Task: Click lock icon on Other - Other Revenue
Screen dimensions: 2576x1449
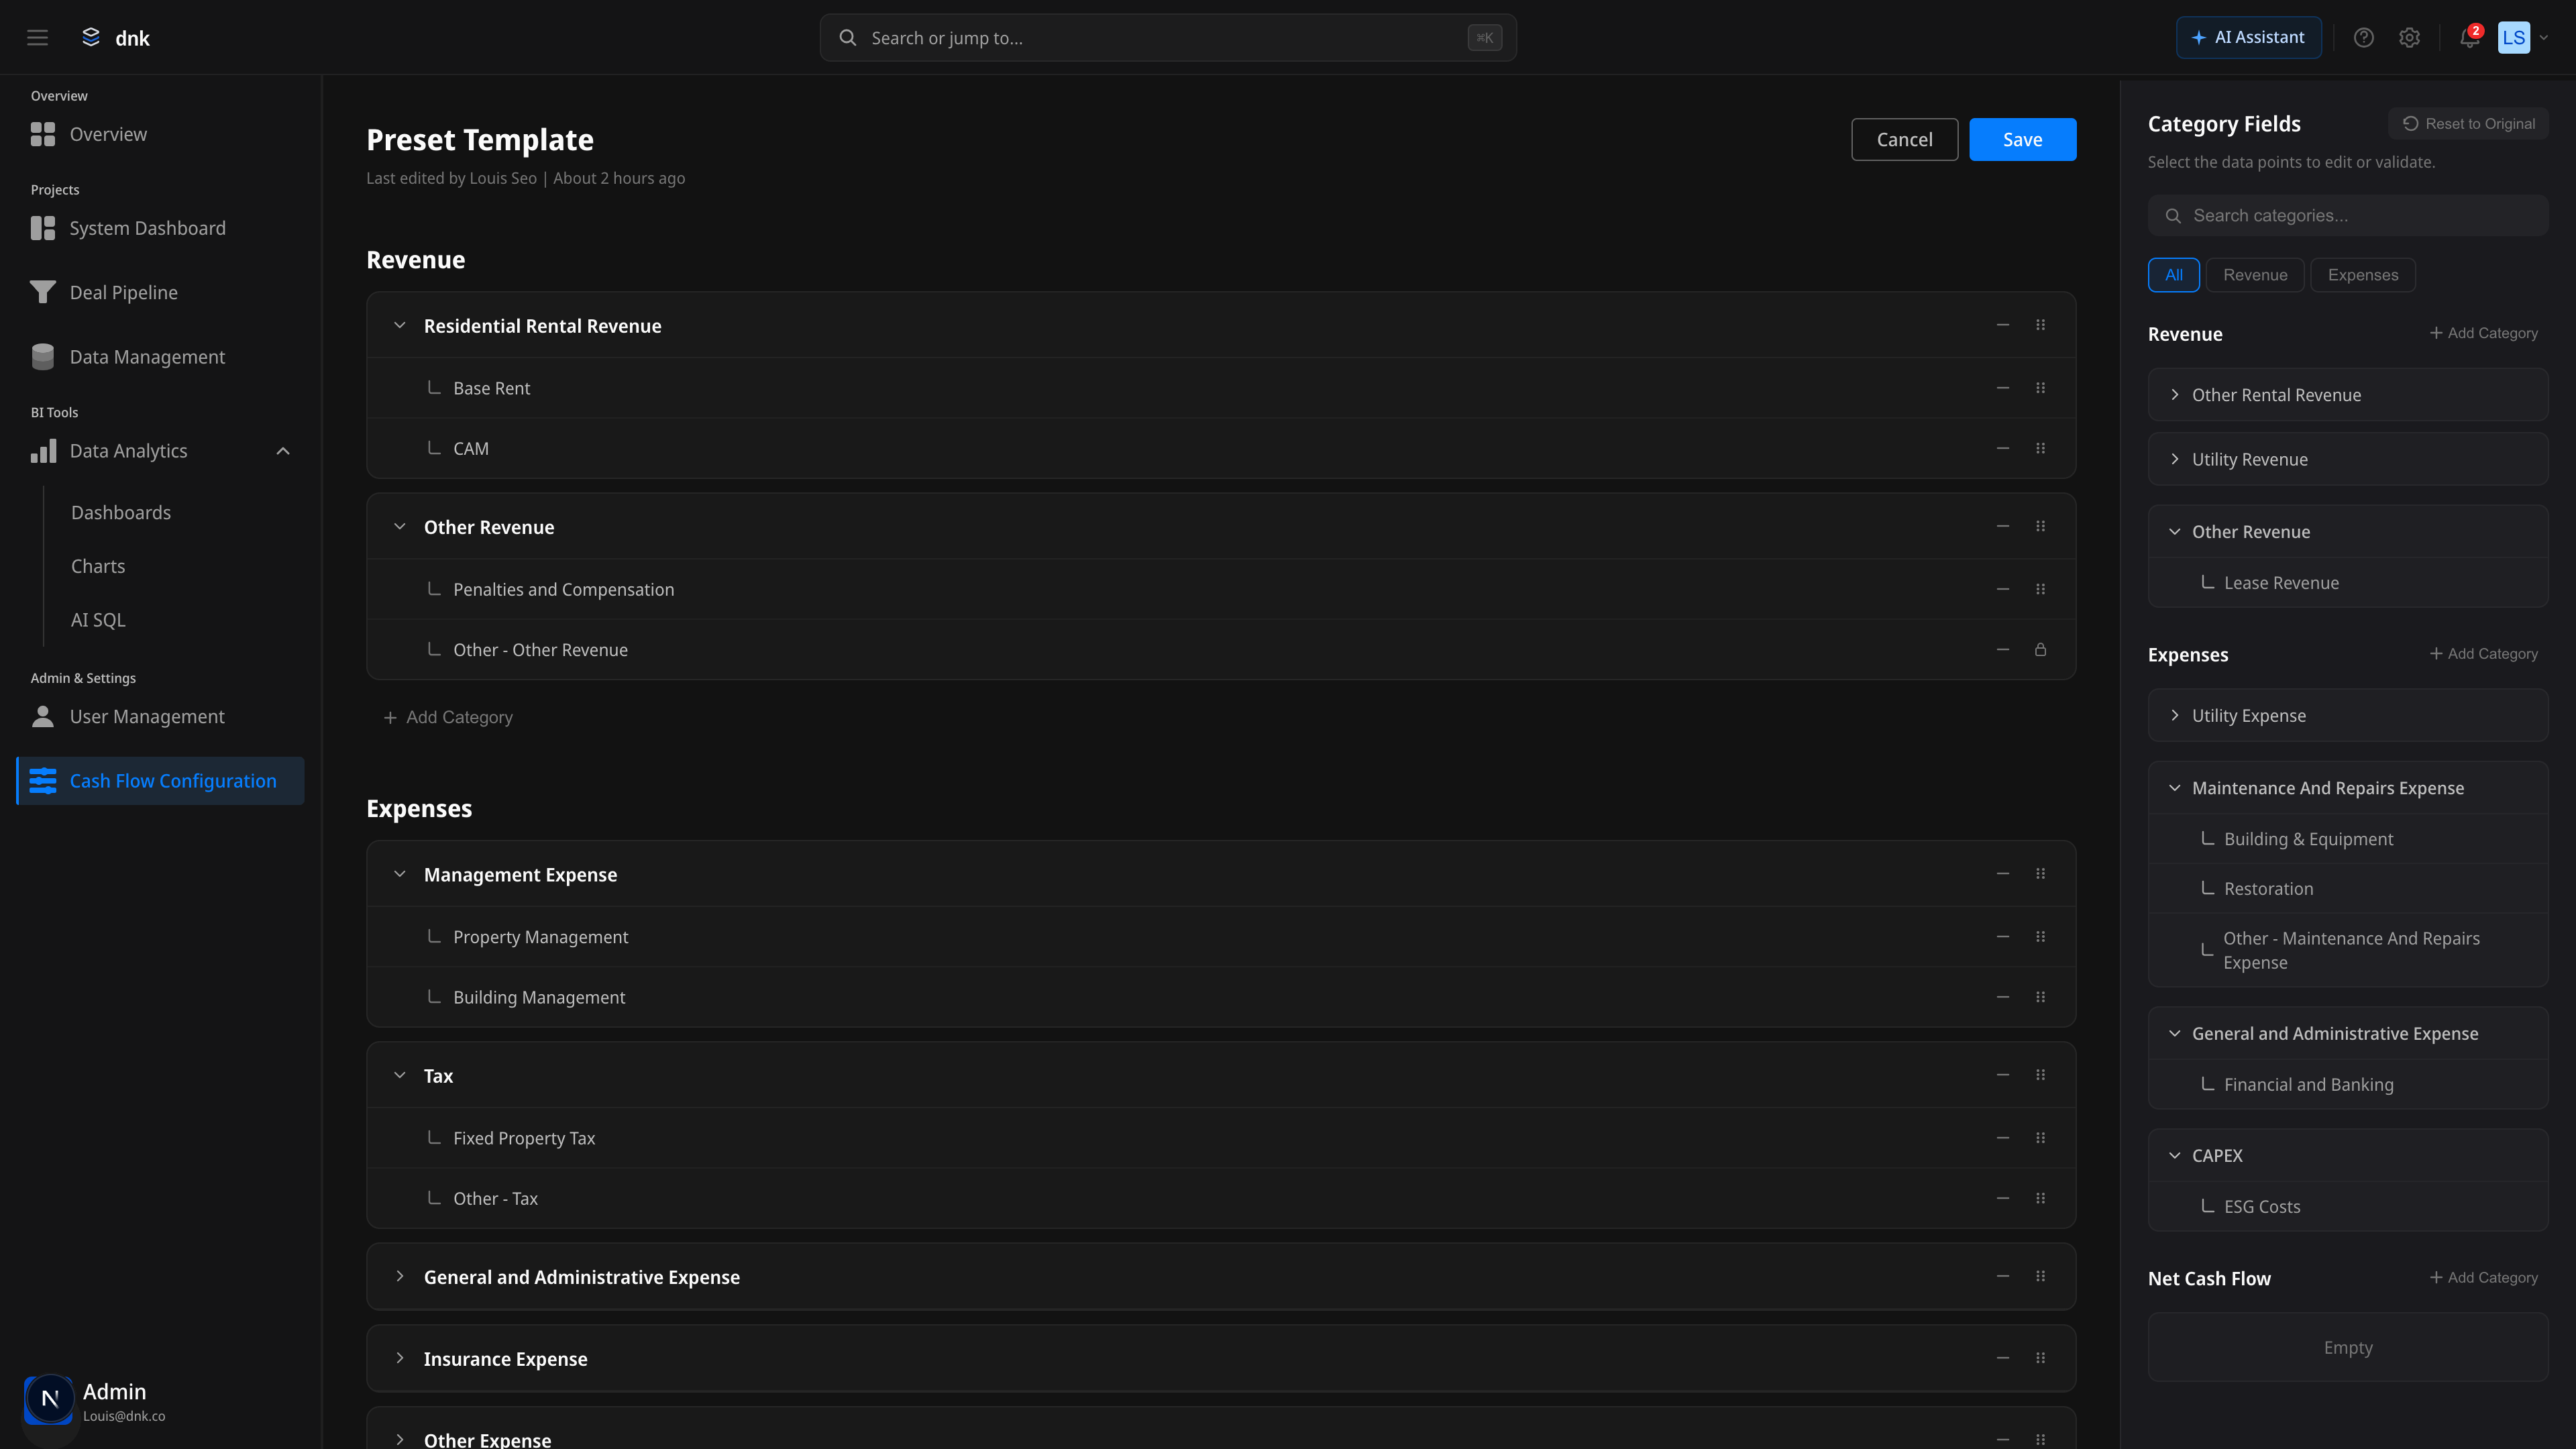Action: [2040, 650]
